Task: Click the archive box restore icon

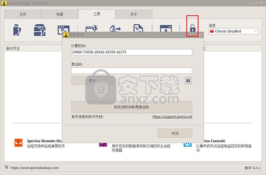Action: click(40, 30)
